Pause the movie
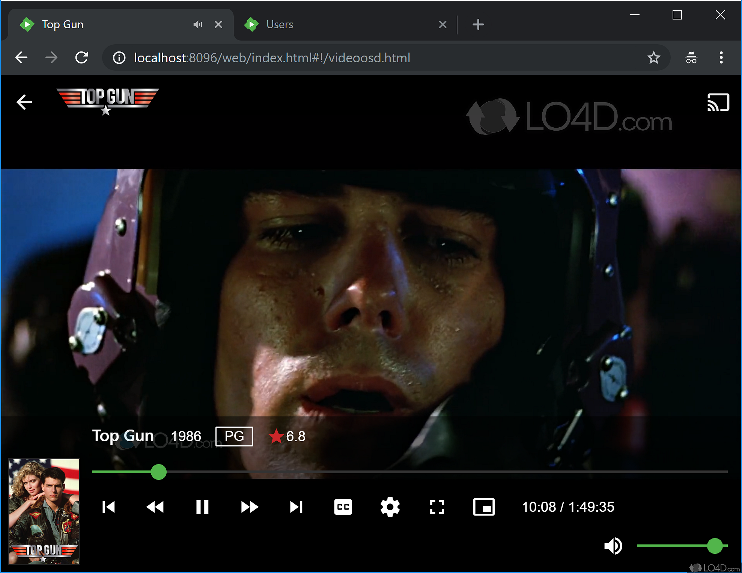Screen dimensions: 742x573 click(202, 507)
